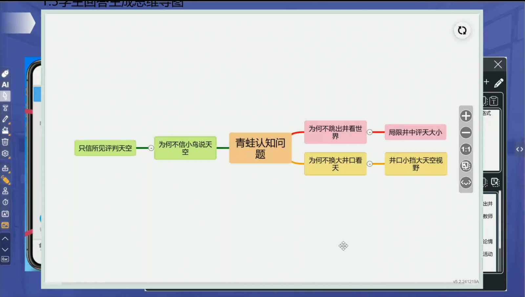
Task: Zoom in with the plus button
Action: [x=466, y=116]
